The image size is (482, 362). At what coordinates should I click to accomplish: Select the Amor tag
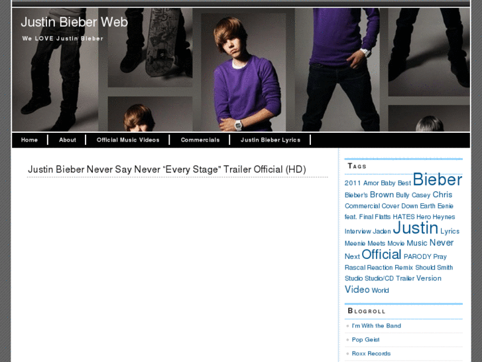pyautogui.click(x=371, y=183)
